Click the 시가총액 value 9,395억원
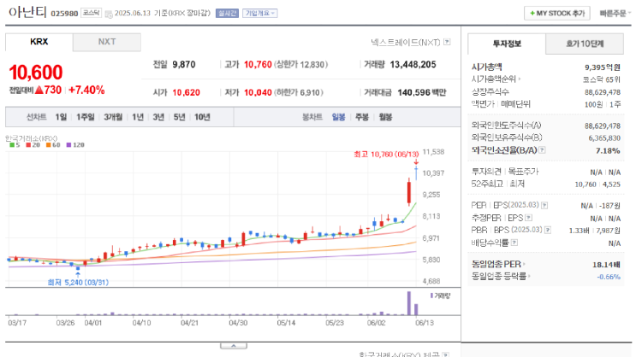Screen dimensions: 636x357 603,67
